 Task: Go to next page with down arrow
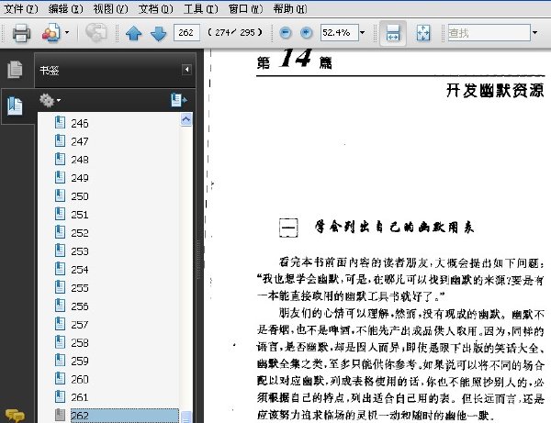[x=158, y=33]
